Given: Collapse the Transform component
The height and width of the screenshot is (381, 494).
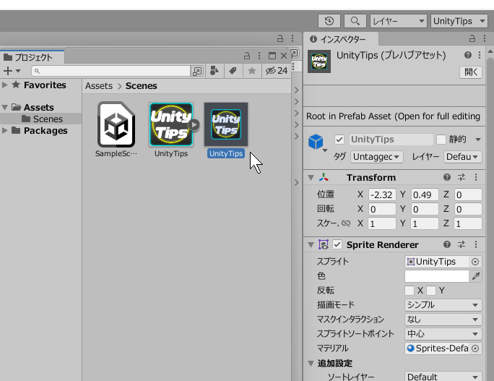Looking at the screenshot, I should coord(311,178).
